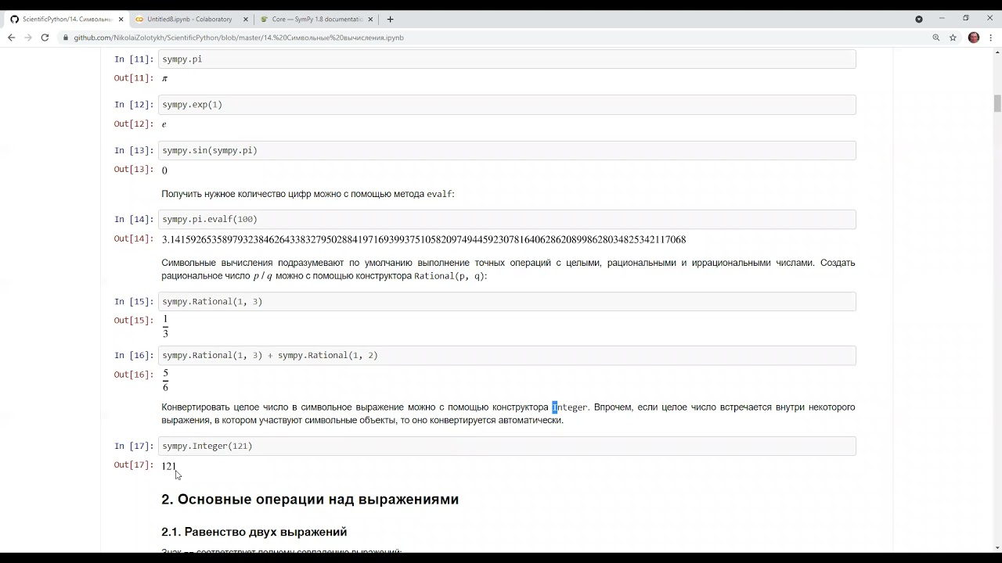
Task: Switch to the Untitled8.ipynb Colaboratory tab
Action: (x=190, y=19)
